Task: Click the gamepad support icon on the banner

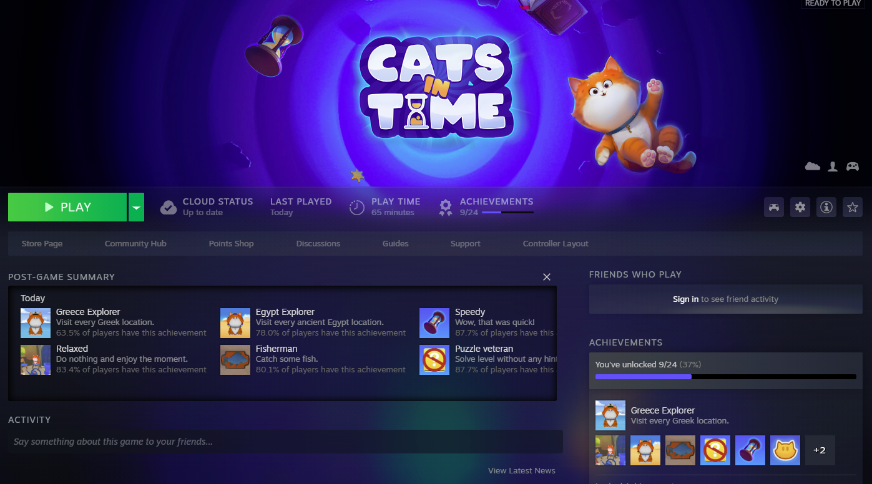Action: pos(853,167)
